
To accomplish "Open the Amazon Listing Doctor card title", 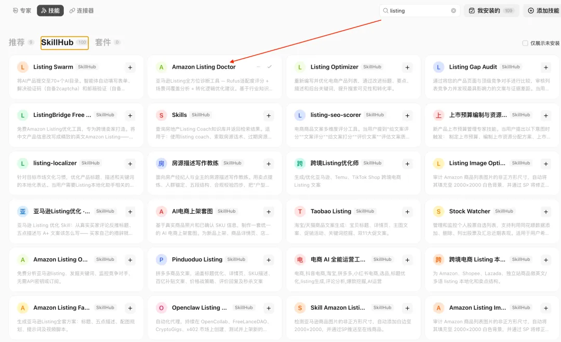I will 204,67.
